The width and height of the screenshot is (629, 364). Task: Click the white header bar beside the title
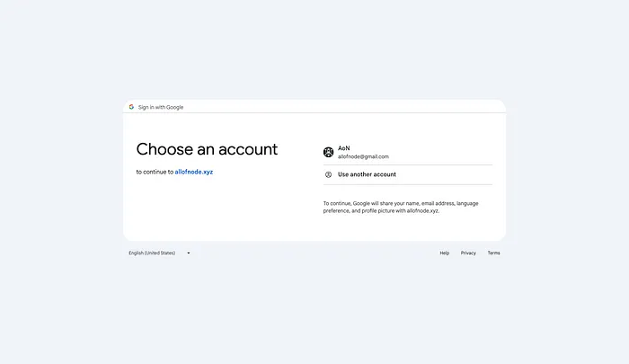[x=341, y=107]
